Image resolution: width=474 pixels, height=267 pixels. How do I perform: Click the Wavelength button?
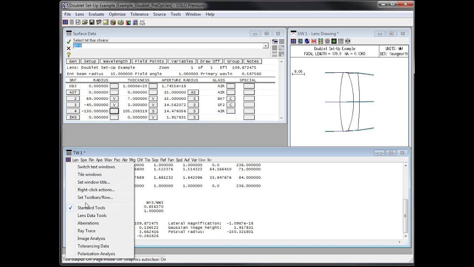[x=115, y=61]
